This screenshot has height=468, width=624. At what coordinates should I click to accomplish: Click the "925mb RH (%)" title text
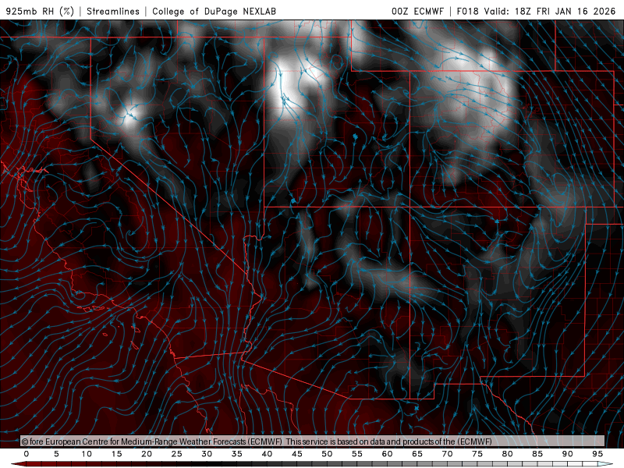pyautogui.click(x=41, y=11)
